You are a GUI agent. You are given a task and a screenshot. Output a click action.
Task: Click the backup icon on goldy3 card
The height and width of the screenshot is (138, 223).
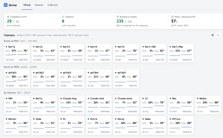click(x=61, y=86)
